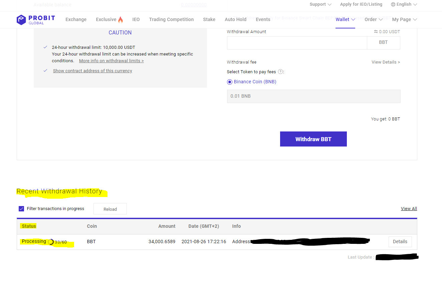The height and width of the screenshot is (287, 442).
Task: Click the 0.01 BNB fee field
Action: pos(313,96)
